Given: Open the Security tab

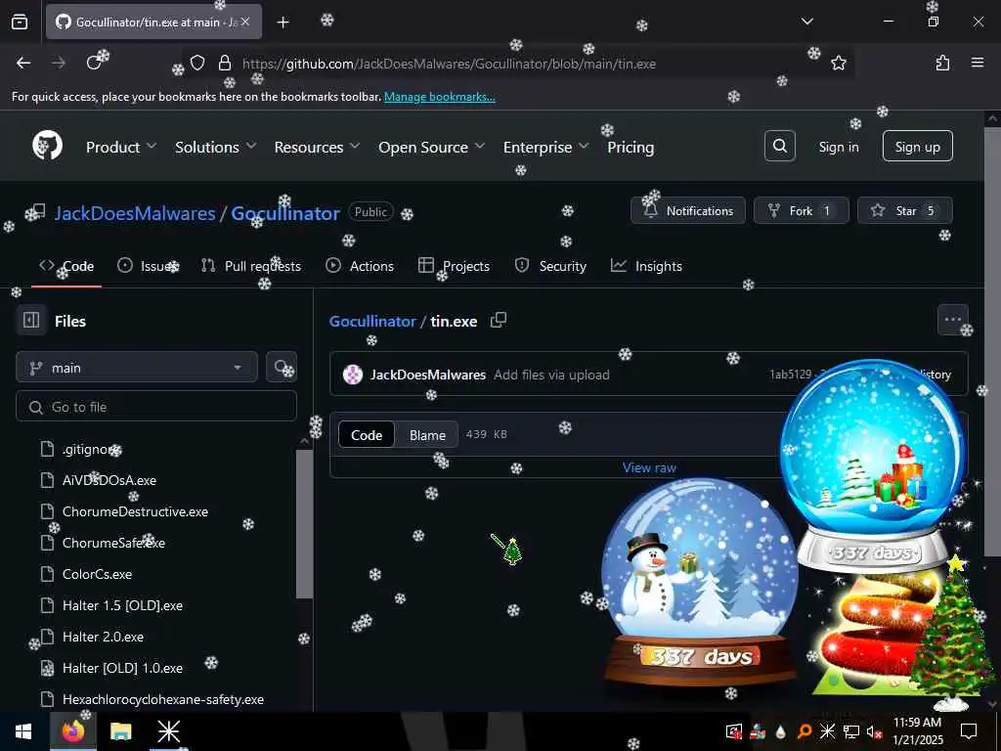Looking at the screenshot, I should (x=550, y=266).
